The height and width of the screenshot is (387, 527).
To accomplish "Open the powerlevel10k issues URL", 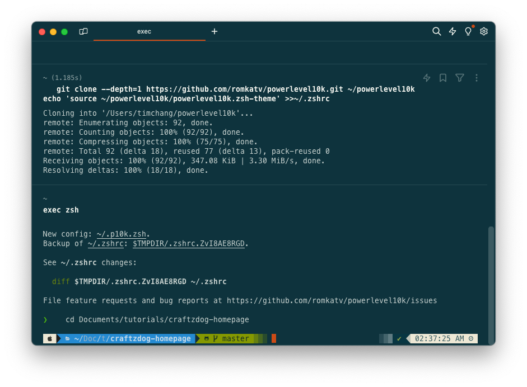I will point(332,300).
